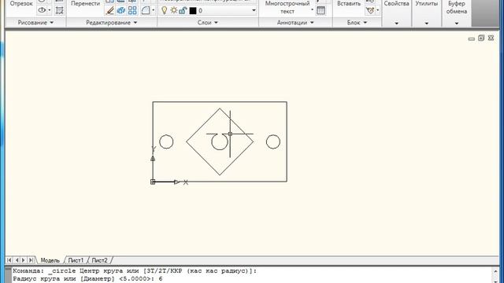Choose the Многострочный текст tool
This screenshot has width=504, height=283.
tap(287, 7)
